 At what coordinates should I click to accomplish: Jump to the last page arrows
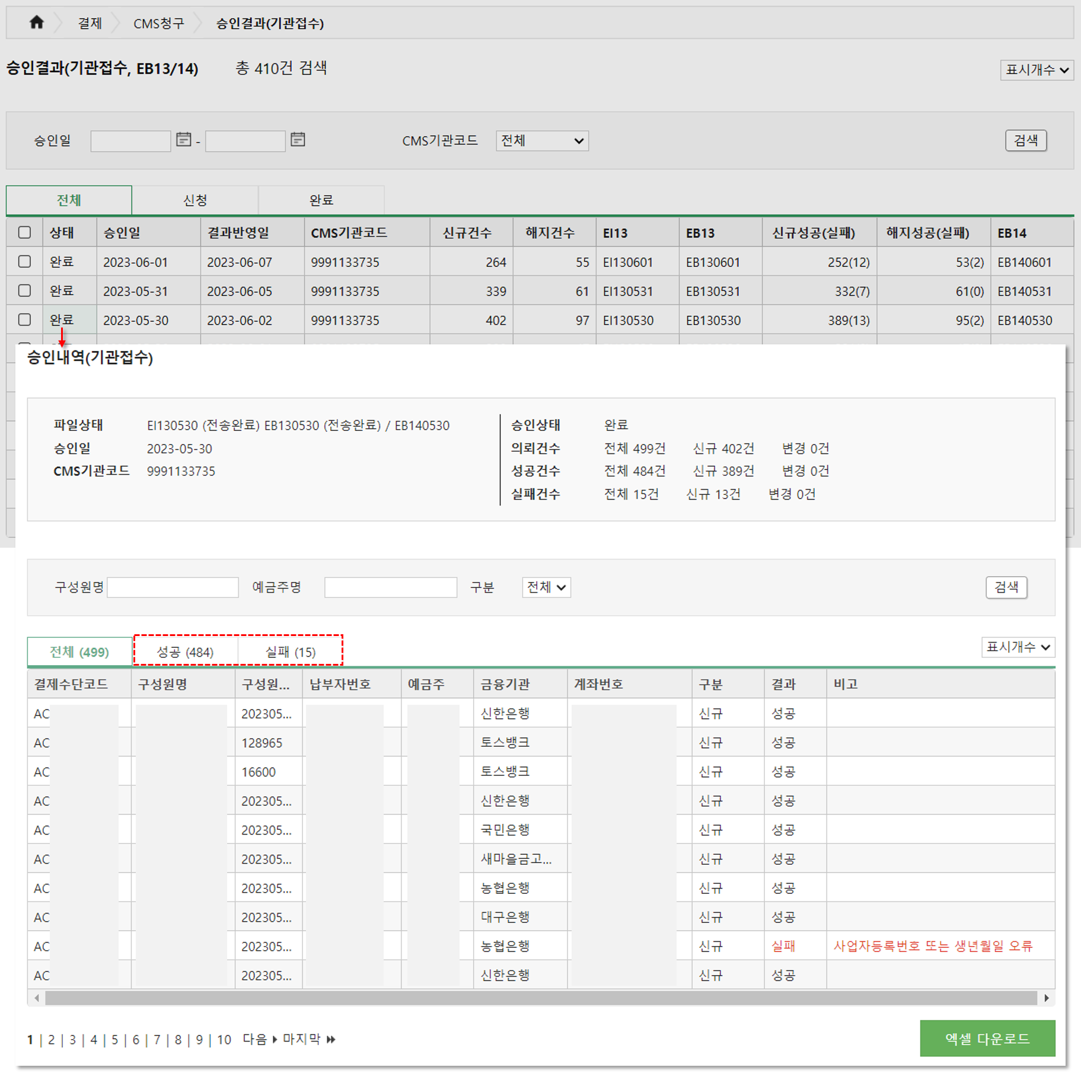coord(331,1039)
